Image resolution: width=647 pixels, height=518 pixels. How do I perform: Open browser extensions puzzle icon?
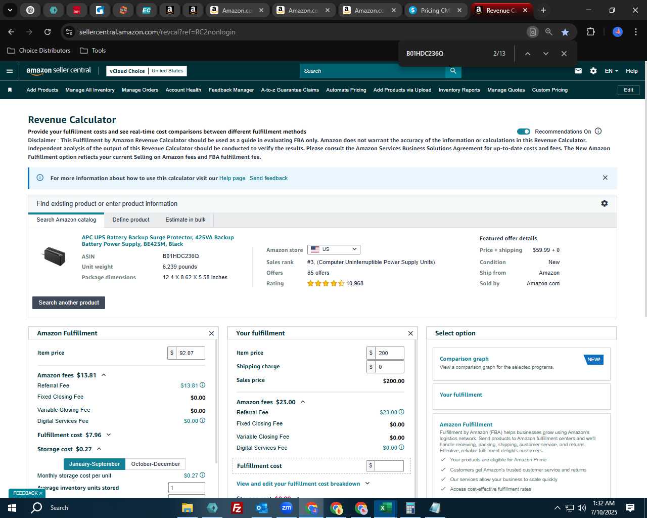(x=590, y=32)
